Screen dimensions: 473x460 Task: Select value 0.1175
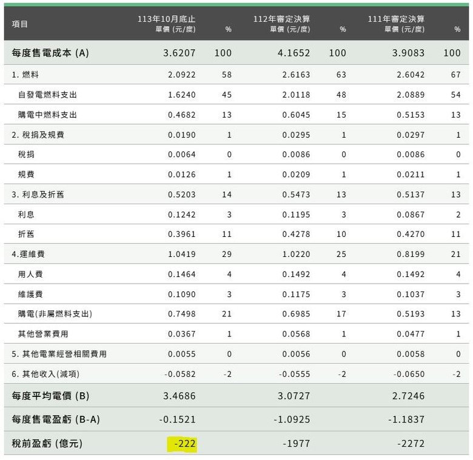click(x=296, y=295)
